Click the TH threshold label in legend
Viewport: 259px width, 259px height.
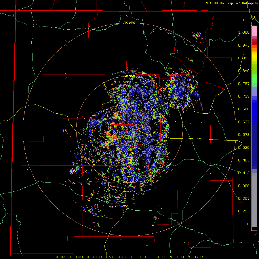247,224
